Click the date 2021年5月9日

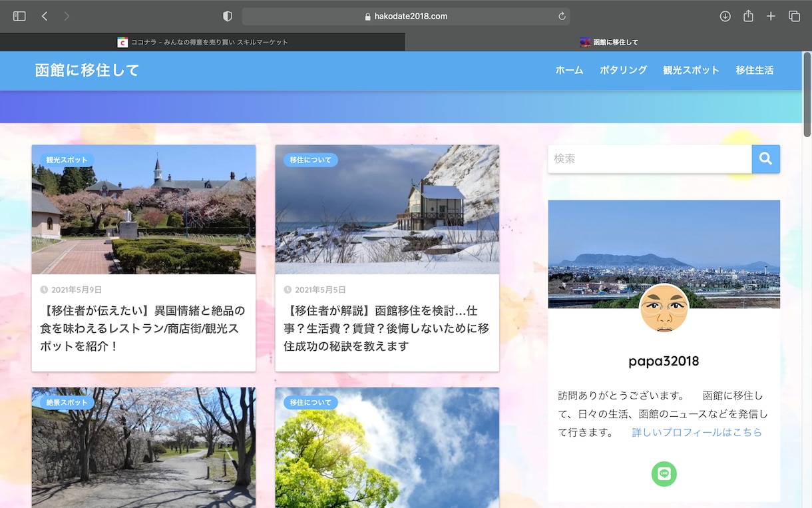[77, 290]
